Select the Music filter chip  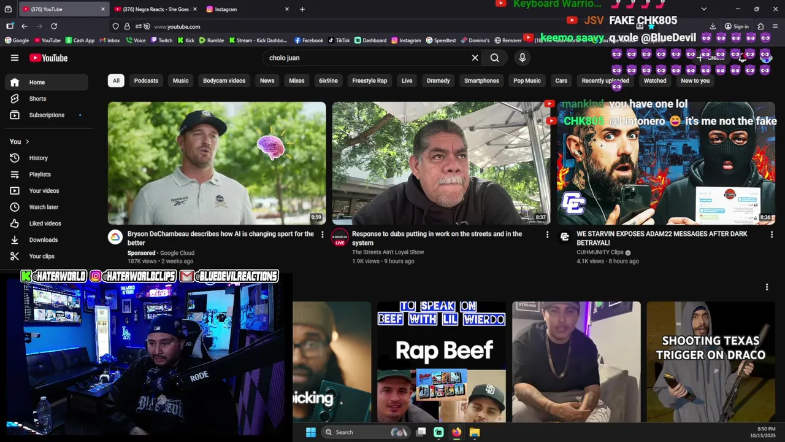(x=180, y=80)
